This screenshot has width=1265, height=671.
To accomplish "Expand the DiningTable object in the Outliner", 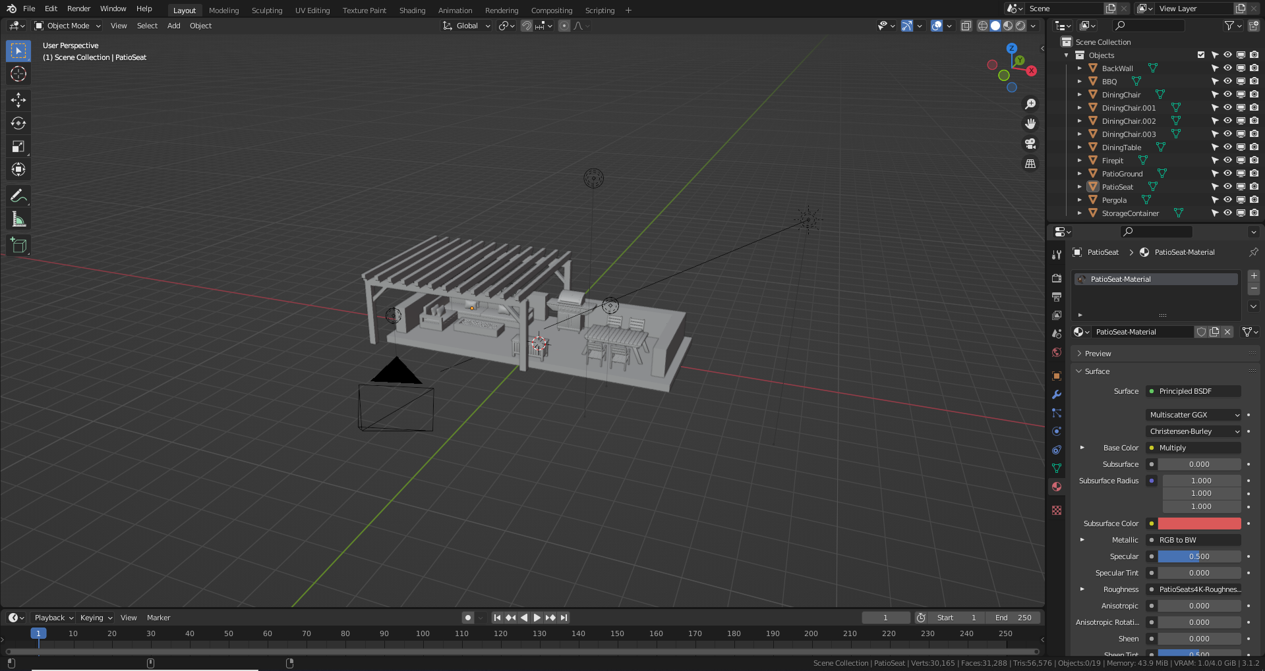I will (x=1079, y=147).
